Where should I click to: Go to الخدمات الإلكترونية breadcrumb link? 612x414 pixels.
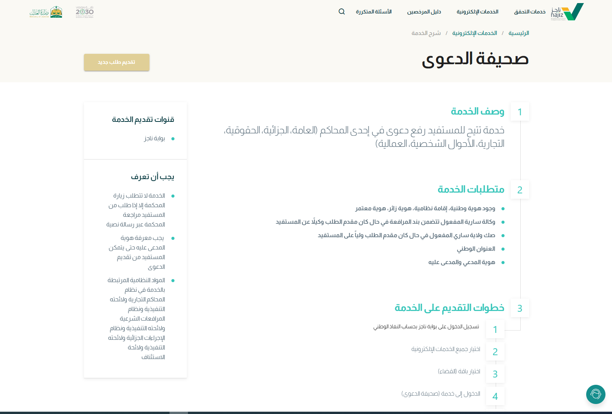475,33
